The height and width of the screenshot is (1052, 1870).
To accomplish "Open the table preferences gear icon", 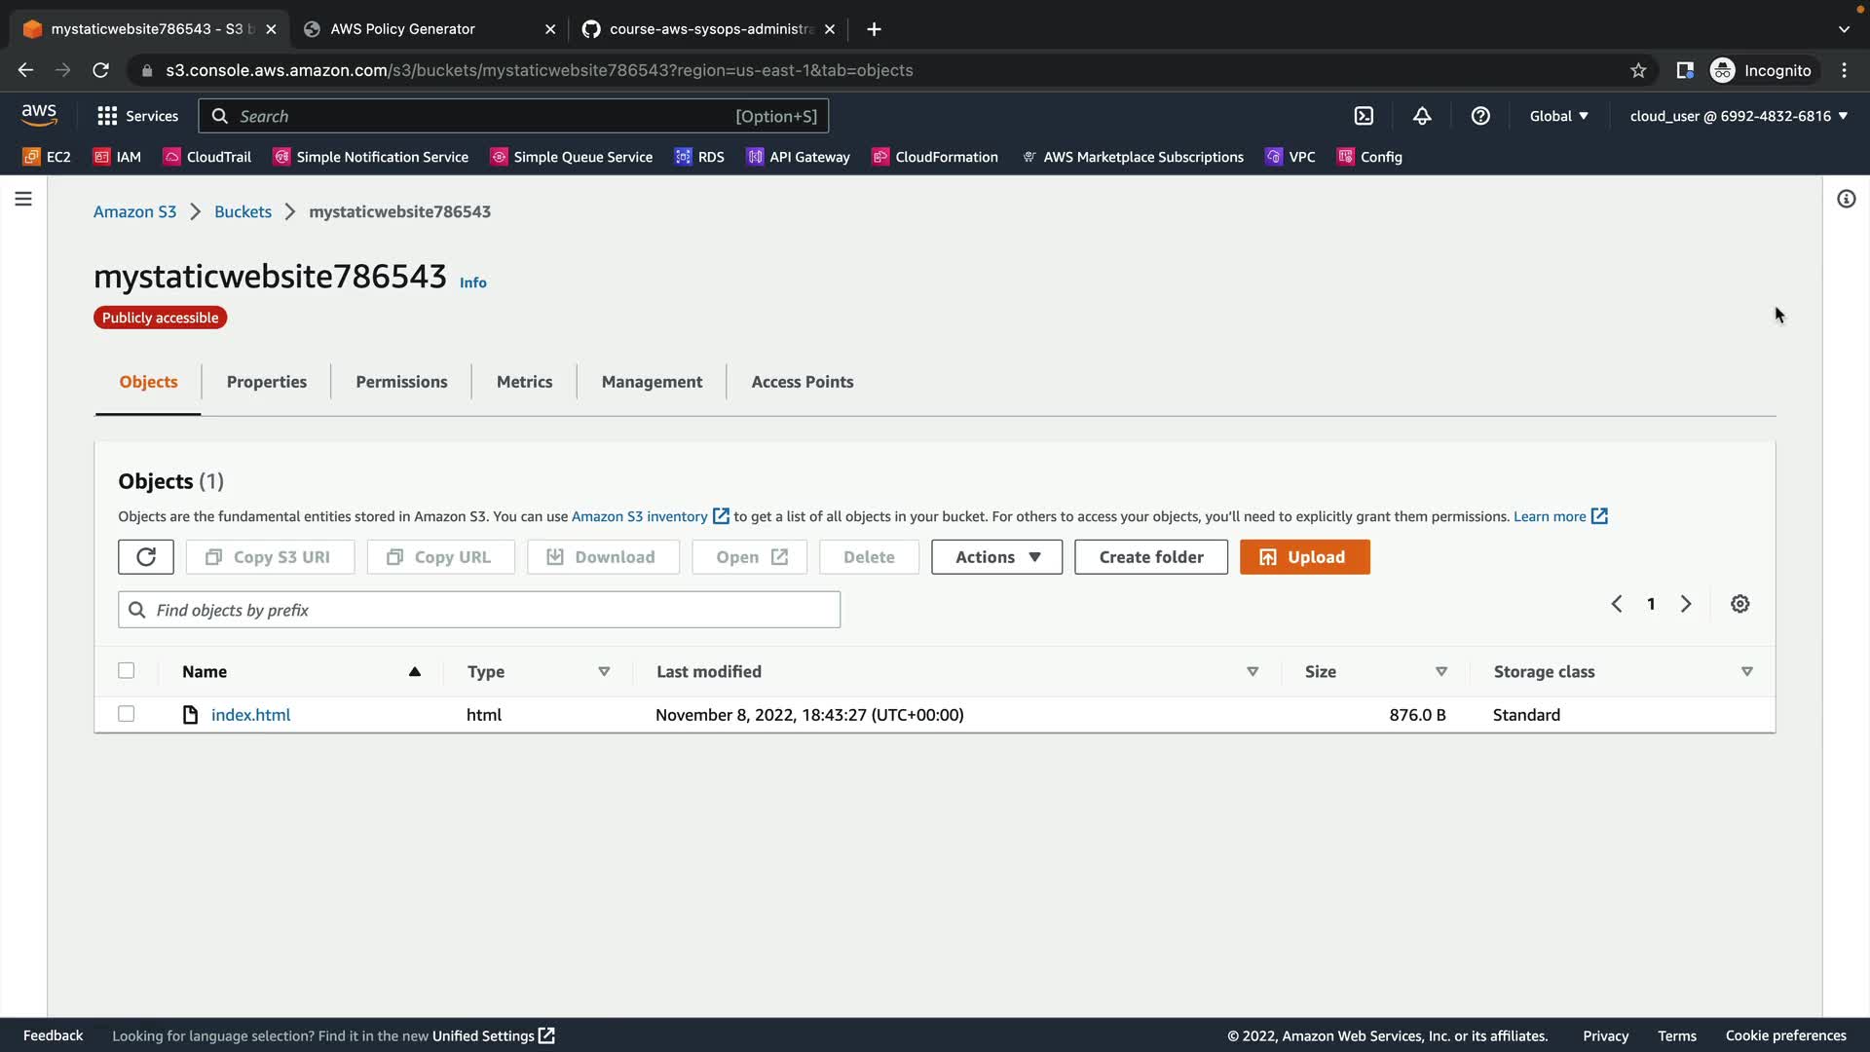I will [1739, 604].
